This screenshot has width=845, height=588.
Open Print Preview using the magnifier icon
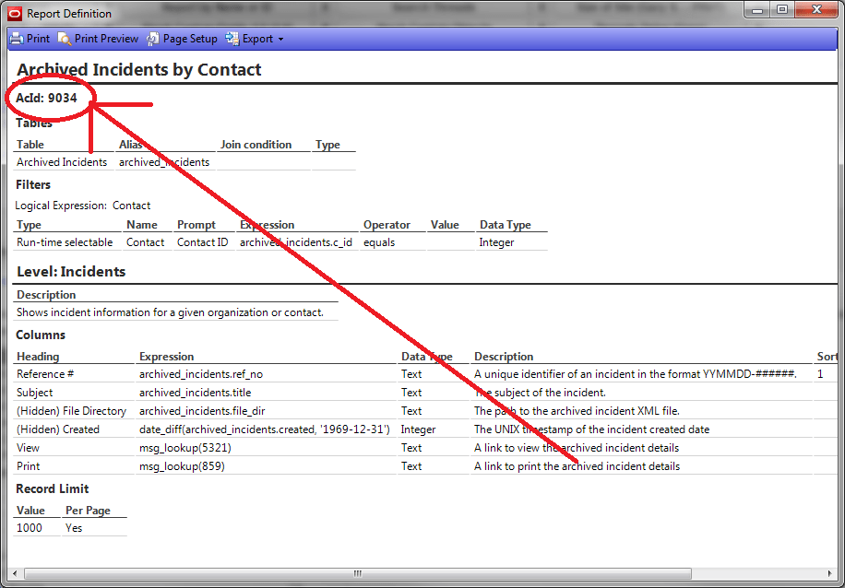65,39
